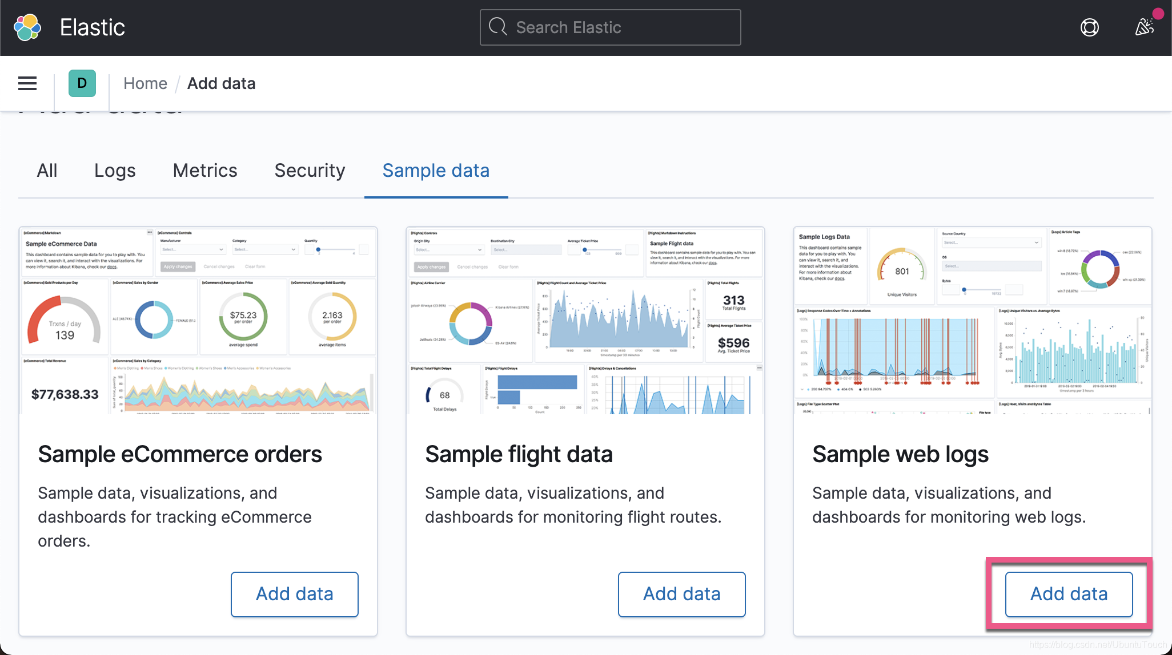The width and height of the screenshot is (1172, 655).
Task: Click the eCommerce dashboard preview thumbnail
Action: (198, 321)
